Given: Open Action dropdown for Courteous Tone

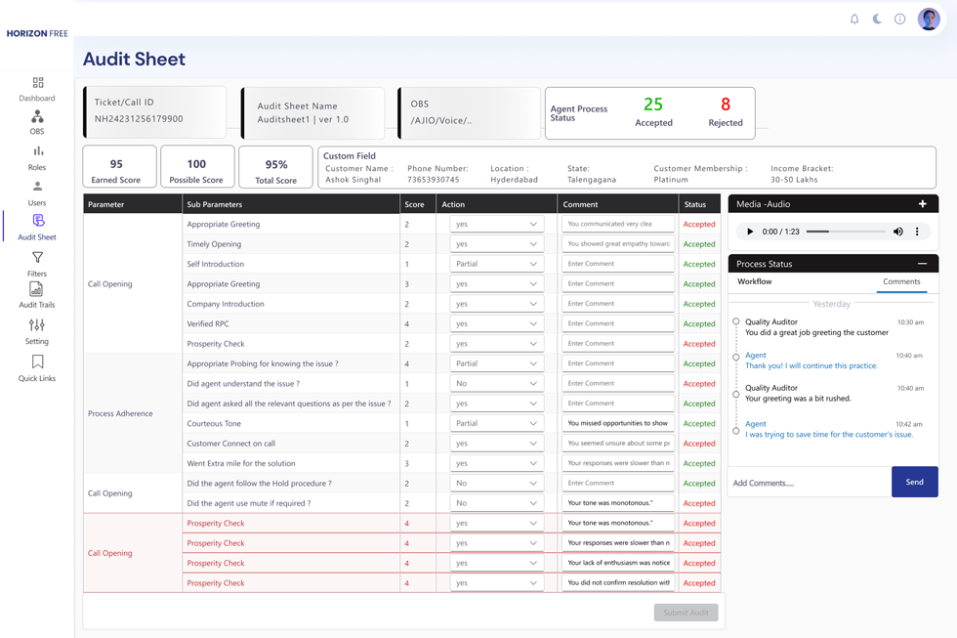Looking at the screenshot, I should tap(496, 423).
